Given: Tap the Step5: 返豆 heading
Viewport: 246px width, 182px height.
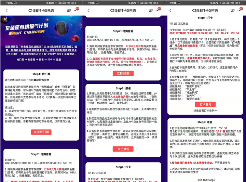Looking at the screenshot, I should [205, 122].
